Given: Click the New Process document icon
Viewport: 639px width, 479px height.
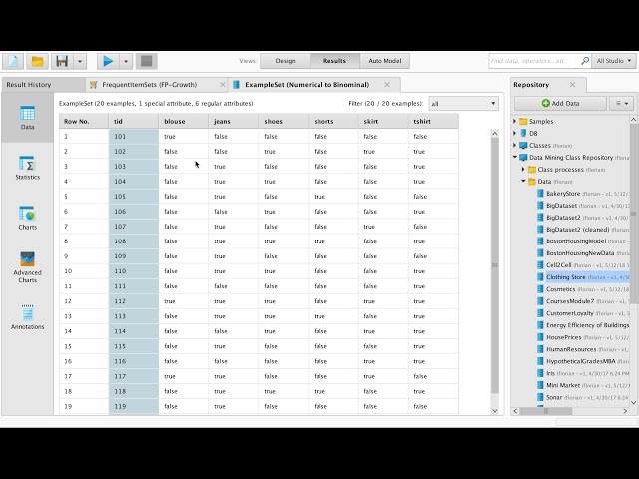Looking at the screenshot, I should click(x=13, y=61).
